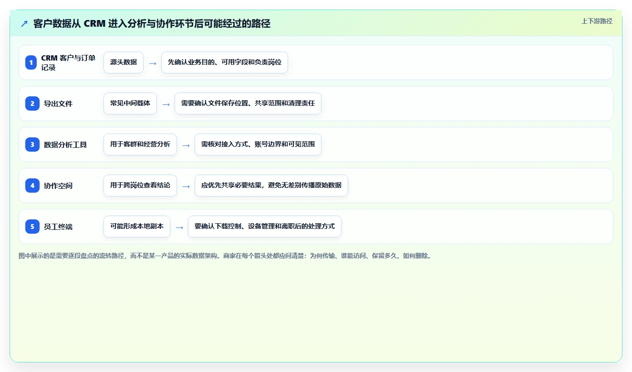The image size is (632, 372).
Task: Select the 数据分析工具 row label
Action: point(65,145)
